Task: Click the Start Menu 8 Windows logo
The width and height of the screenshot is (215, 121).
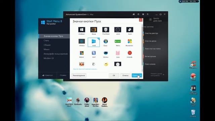Action: 43,23
